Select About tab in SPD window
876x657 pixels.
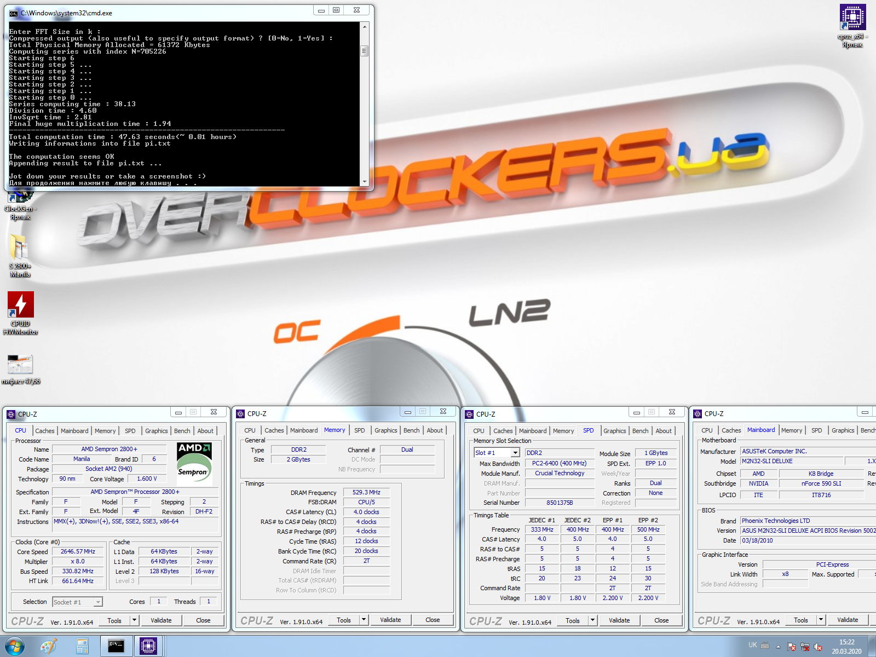664,431
